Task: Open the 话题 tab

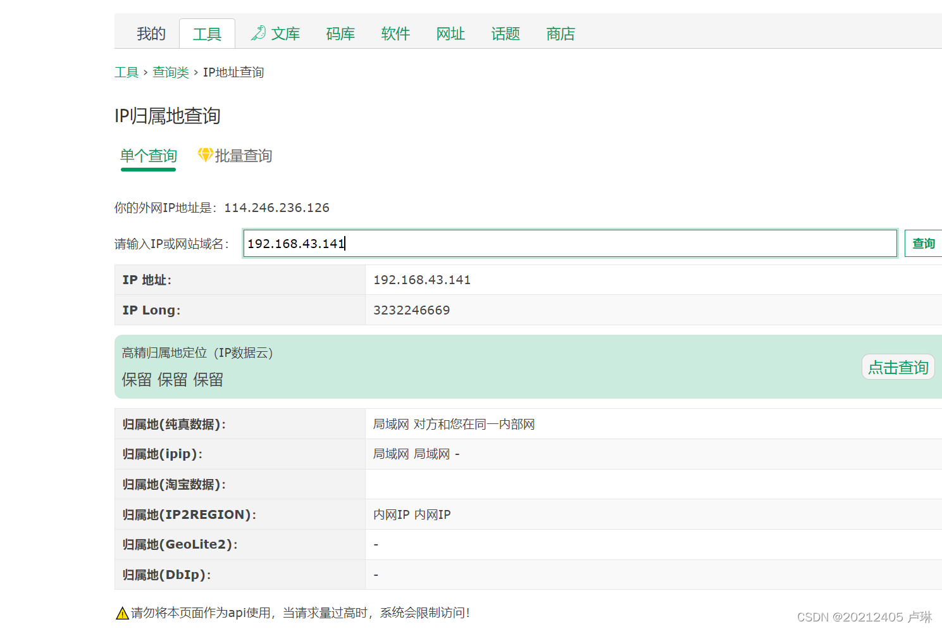Action: click(x=505, y=34)
